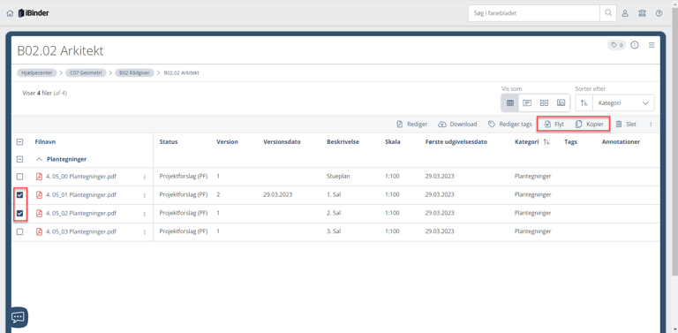Click the search magnifier icon
This screenshot has height=333, width=678.
point(608,13)
